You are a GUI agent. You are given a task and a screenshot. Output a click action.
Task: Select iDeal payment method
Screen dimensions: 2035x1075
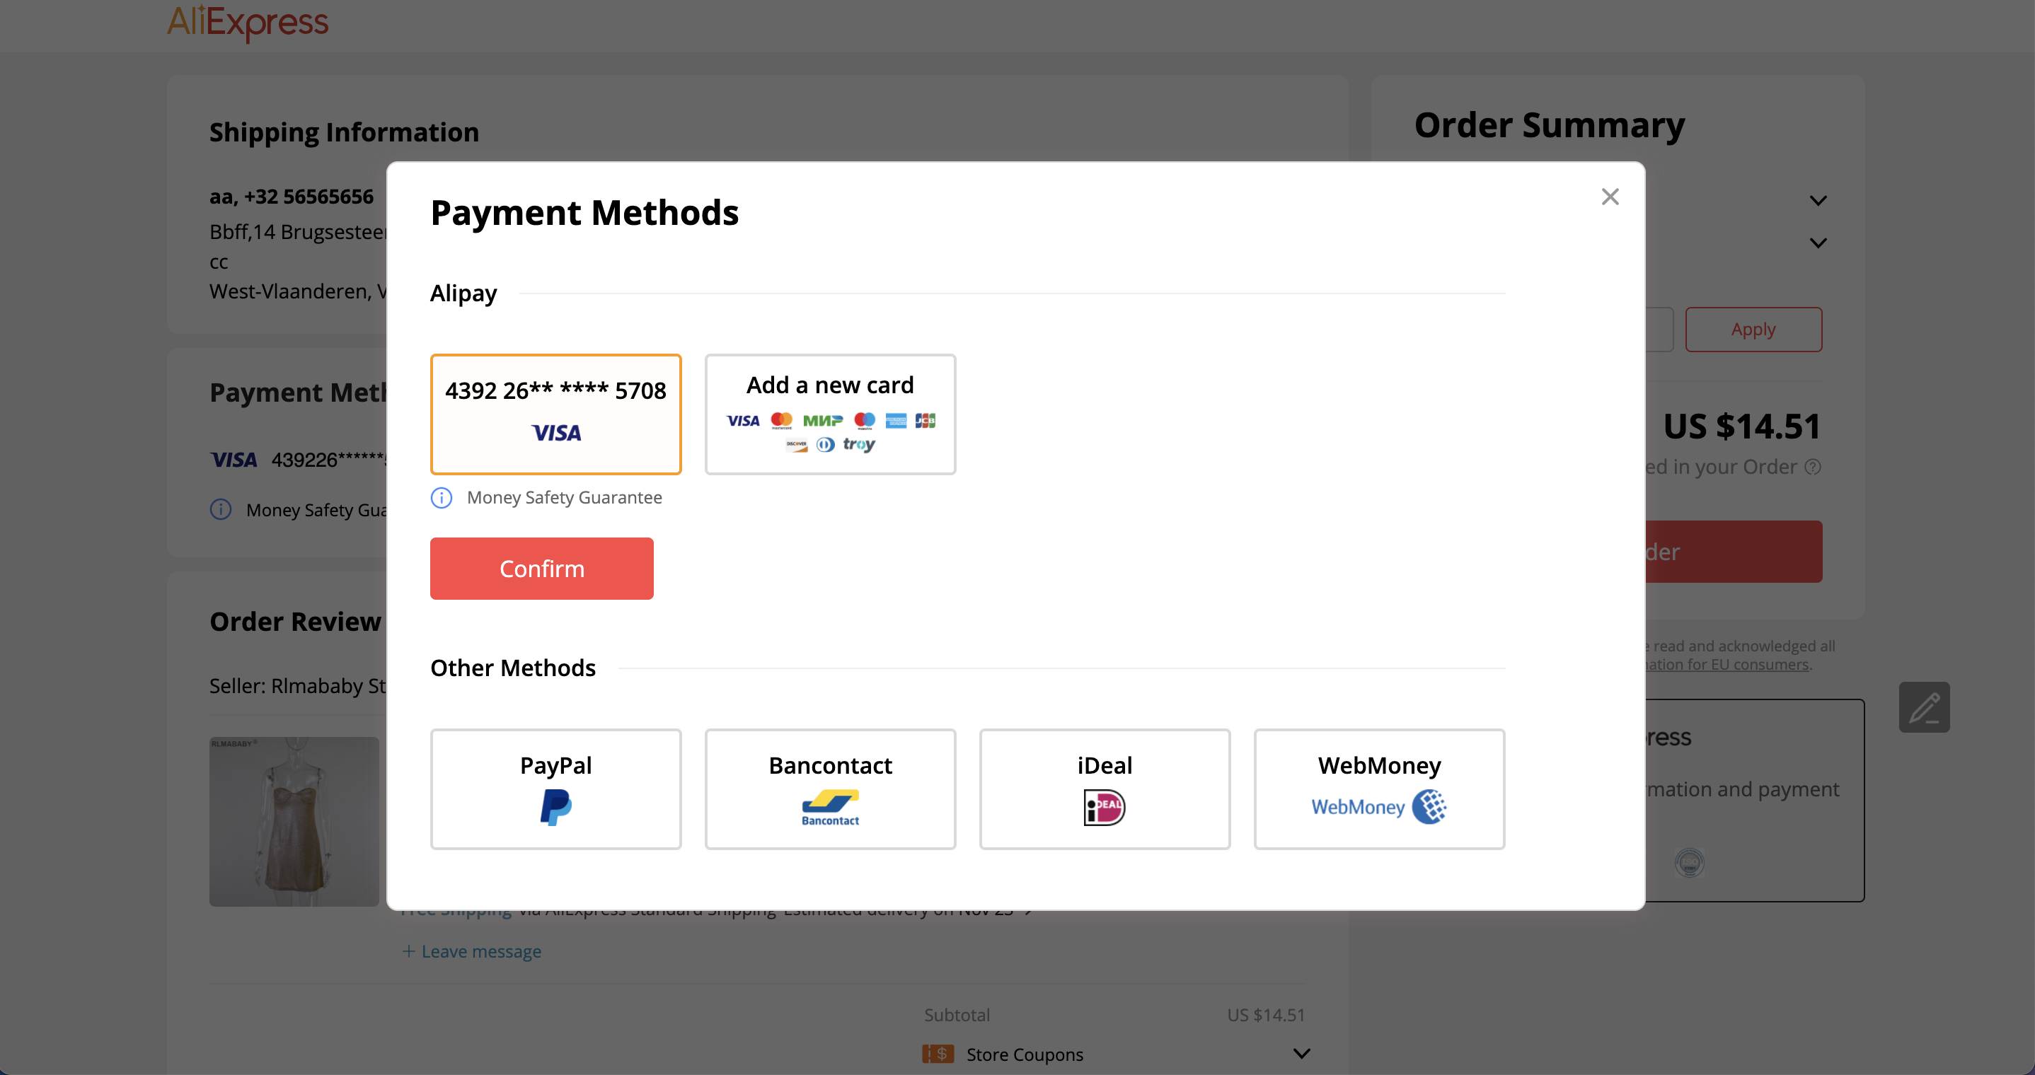tap(1105, 789)
